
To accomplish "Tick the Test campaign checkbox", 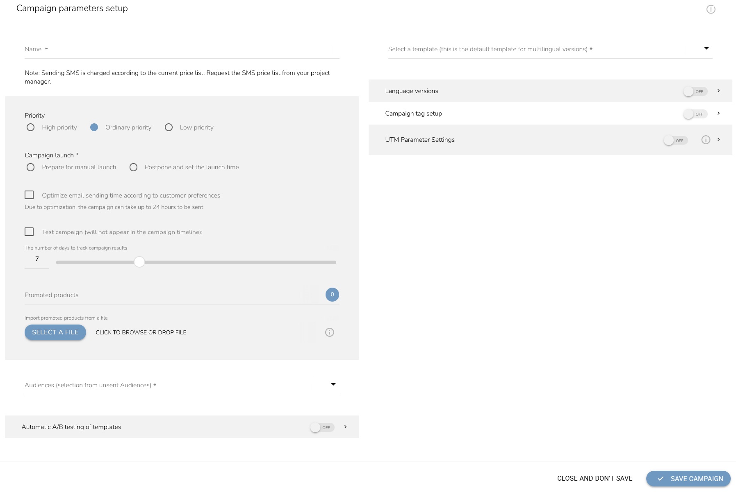I will pos(29,232).
